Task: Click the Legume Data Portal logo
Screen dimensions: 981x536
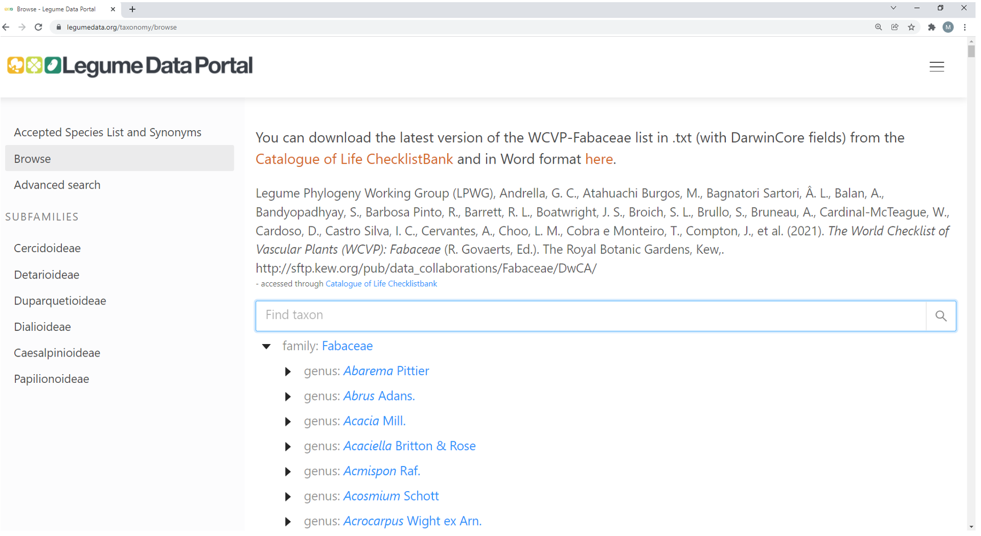Action: 130,66
